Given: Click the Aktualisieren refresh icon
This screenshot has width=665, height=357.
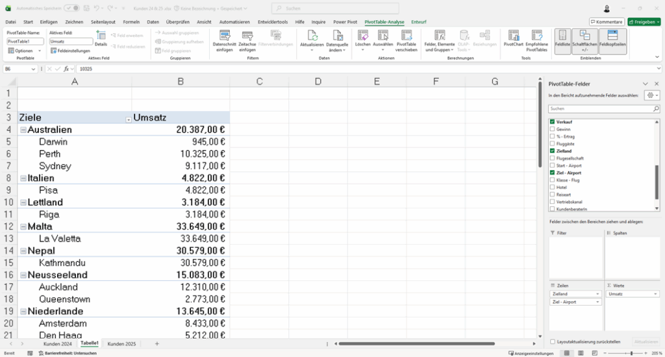Looking at the screenshot, I should tap(312, 36).
